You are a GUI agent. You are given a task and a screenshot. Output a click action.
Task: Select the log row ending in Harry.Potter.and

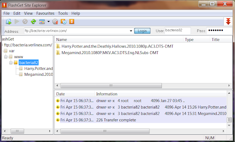(x=141, y=107)
